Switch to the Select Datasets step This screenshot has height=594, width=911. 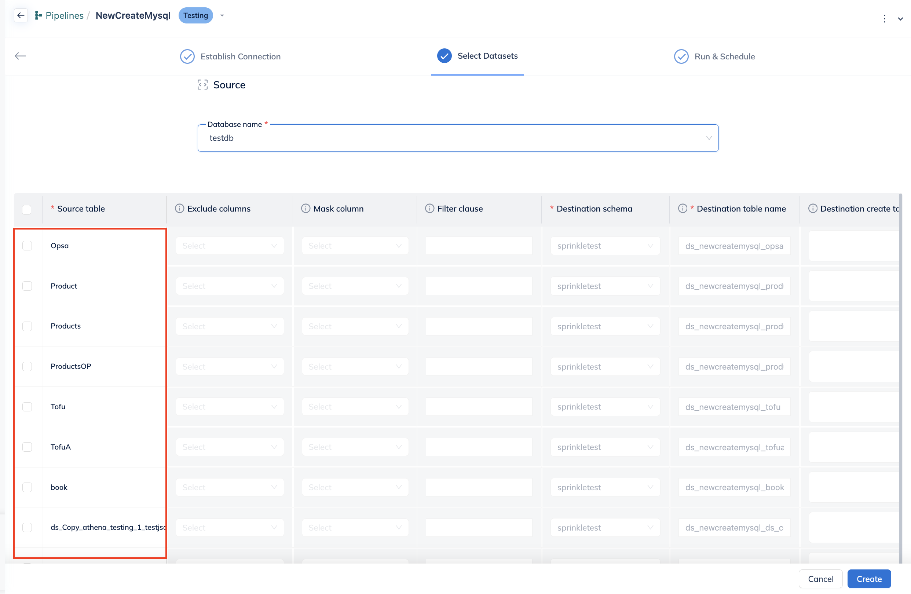pos(477,56)
